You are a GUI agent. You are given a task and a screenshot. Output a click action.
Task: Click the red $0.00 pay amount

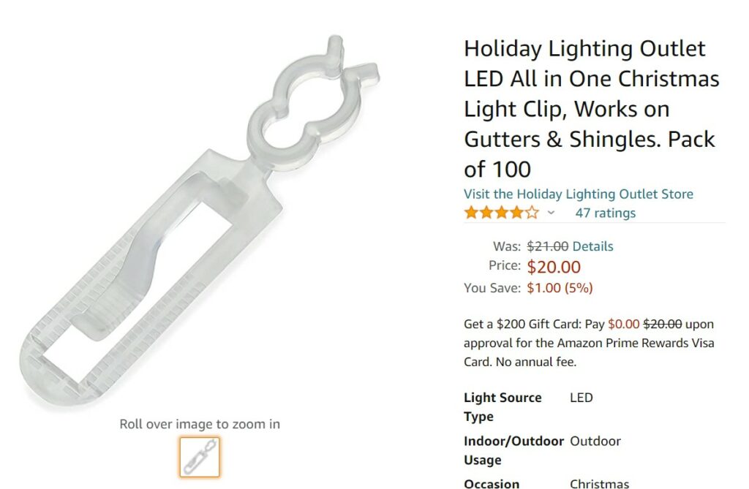pos(623,324)
